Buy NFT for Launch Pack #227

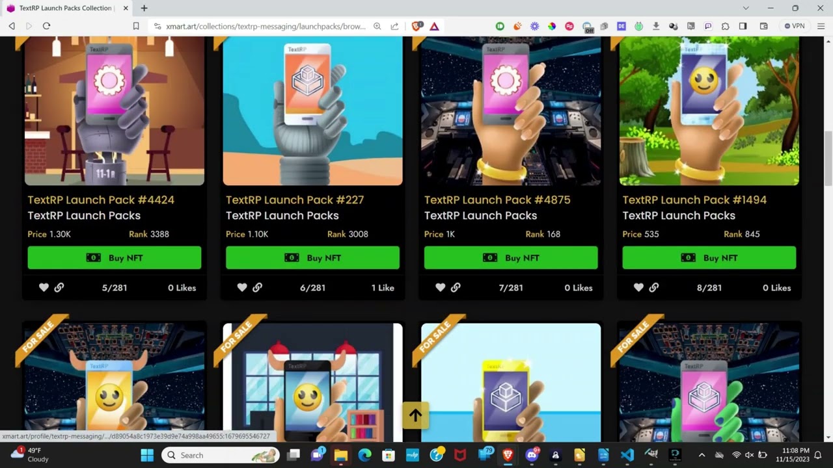[x=312, y=257]
